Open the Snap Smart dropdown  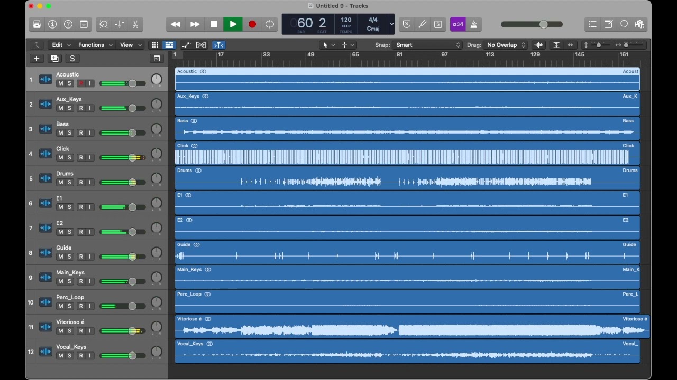(428, 45)
